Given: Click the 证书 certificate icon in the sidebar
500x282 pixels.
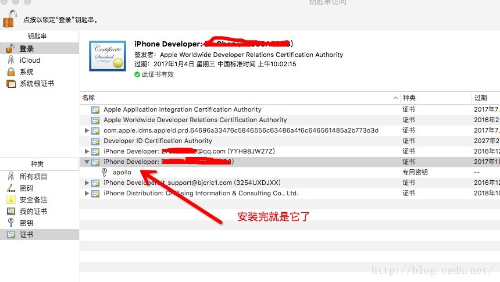Looking at the screenshot, I should (x=11, y=234).
